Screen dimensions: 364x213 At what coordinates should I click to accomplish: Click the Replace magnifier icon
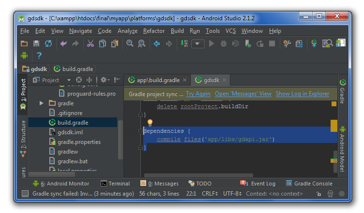pyautogui.click(x=142, y=43)
